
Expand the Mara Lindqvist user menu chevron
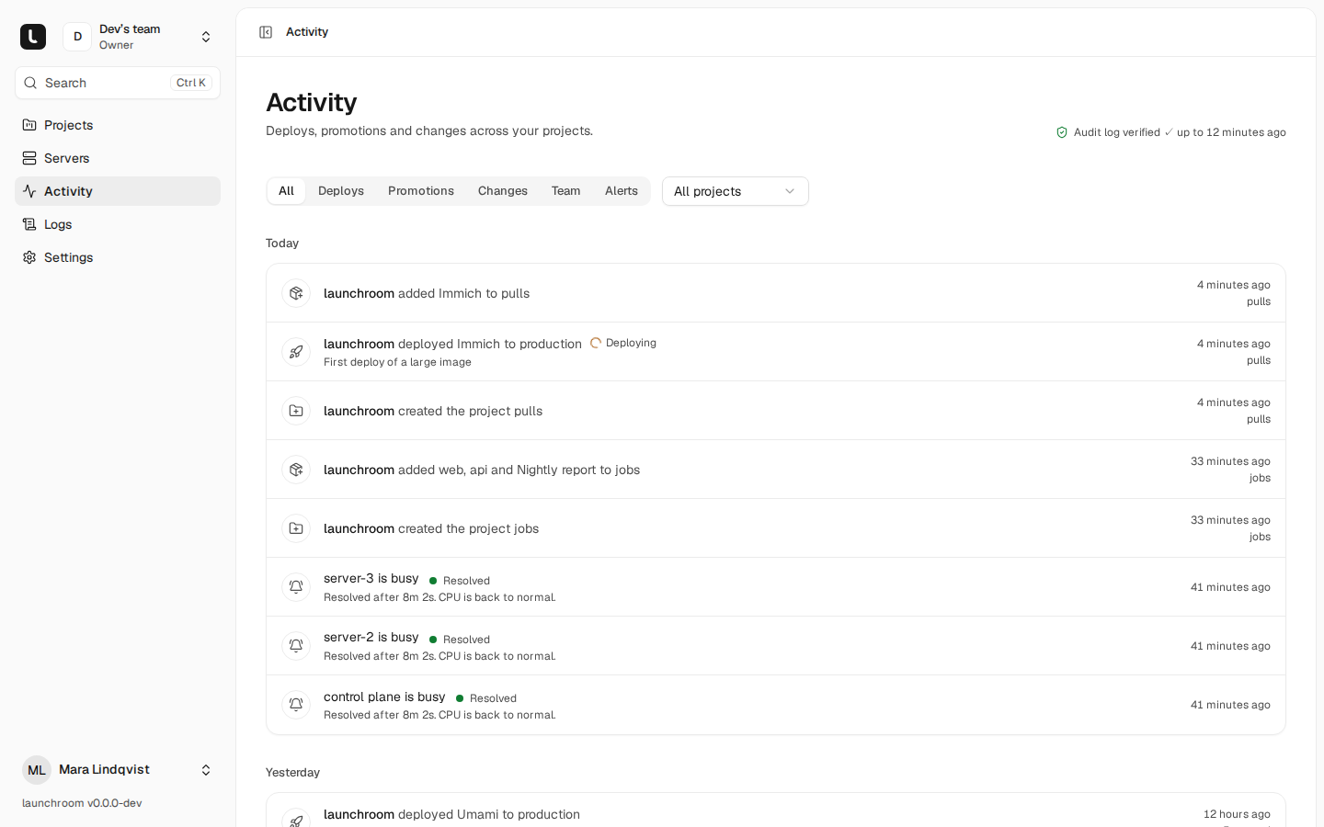[206, 770]
